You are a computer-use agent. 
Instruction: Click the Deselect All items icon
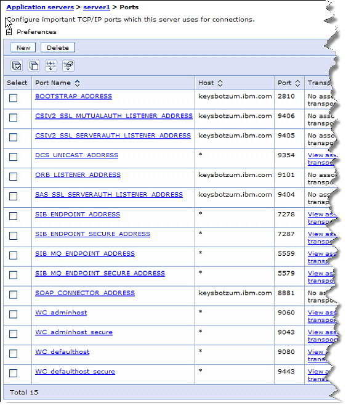[x=34, y=66]
